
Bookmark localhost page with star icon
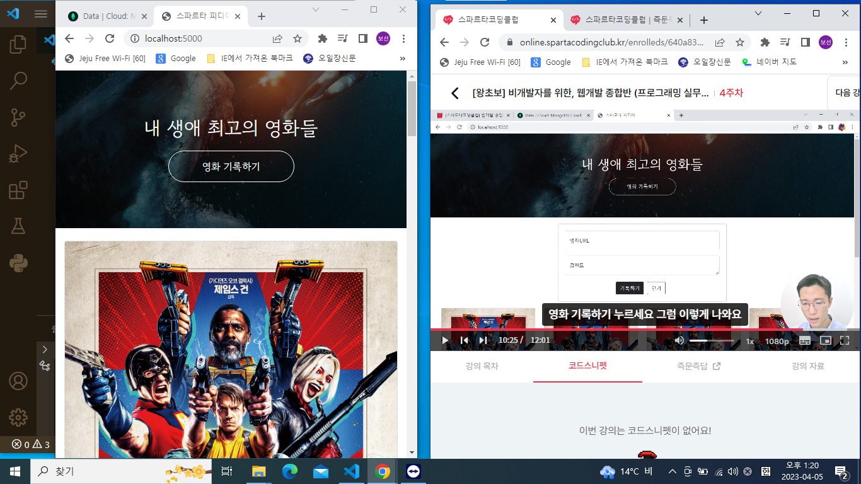pos(297,38)
